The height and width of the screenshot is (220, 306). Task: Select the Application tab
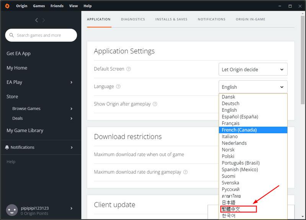99,20
